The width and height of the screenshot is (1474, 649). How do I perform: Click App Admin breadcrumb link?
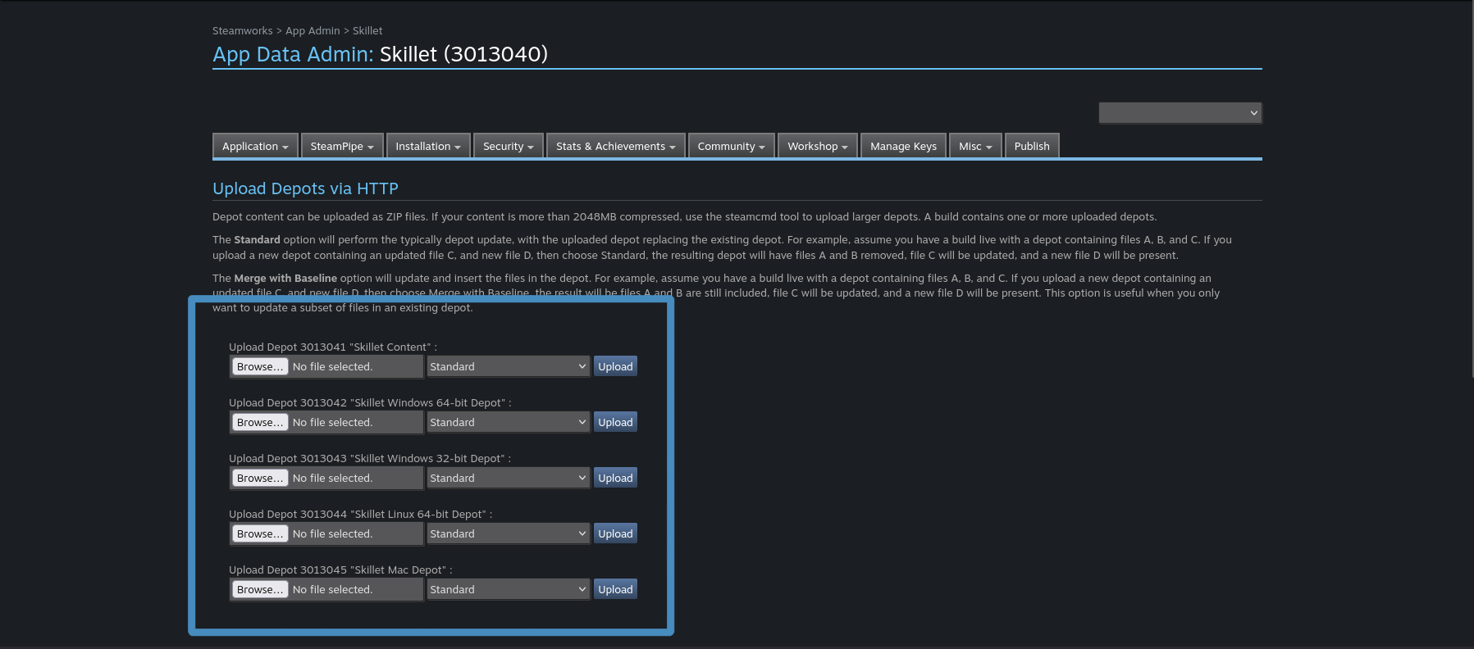pyautogui.click(x=313, y=30)
